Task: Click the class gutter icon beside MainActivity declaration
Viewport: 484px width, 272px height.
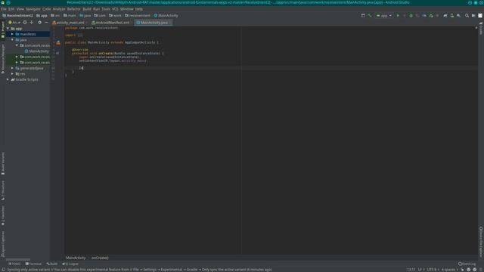Action: (x=58, y=42)
